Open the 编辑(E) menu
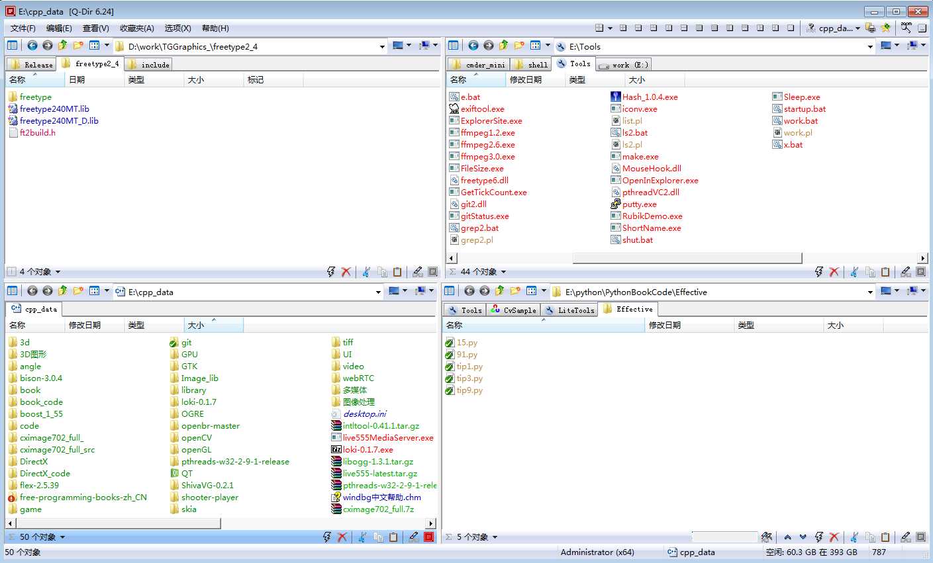This screenshot has width=933, height=563. coord(59,28)
